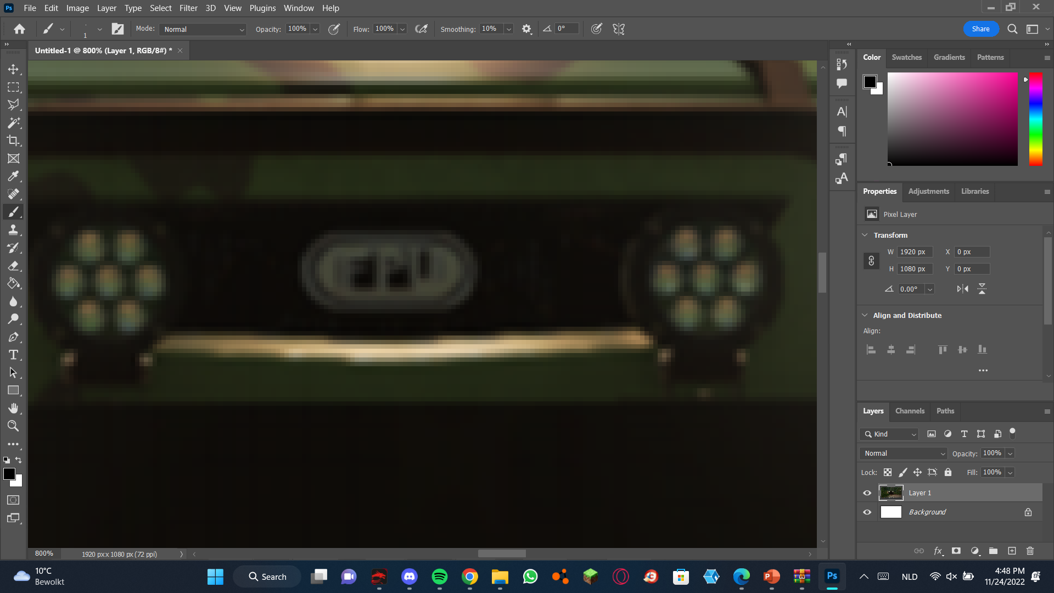Select the Polygonal Lasso tool
Viewport: 1054px width, 593px height.
coord(13,105)
